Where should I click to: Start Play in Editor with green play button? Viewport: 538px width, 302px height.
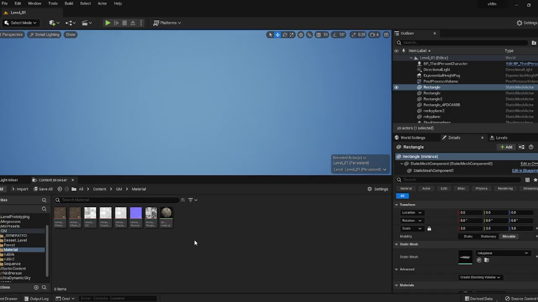(x=108, y=23)
